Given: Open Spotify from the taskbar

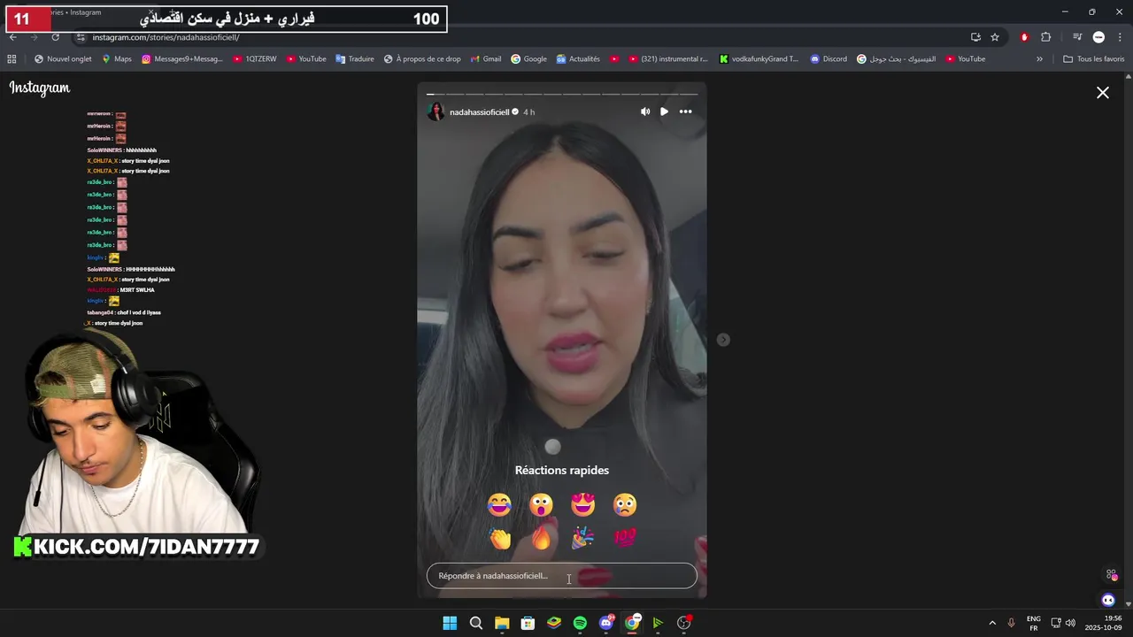Looking at the screenshot, I should 580,623.
